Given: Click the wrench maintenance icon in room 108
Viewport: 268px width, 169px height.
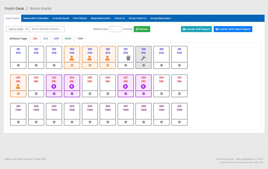Looking at the screenshot, I should pyautogui.click(x=143, y=58).
